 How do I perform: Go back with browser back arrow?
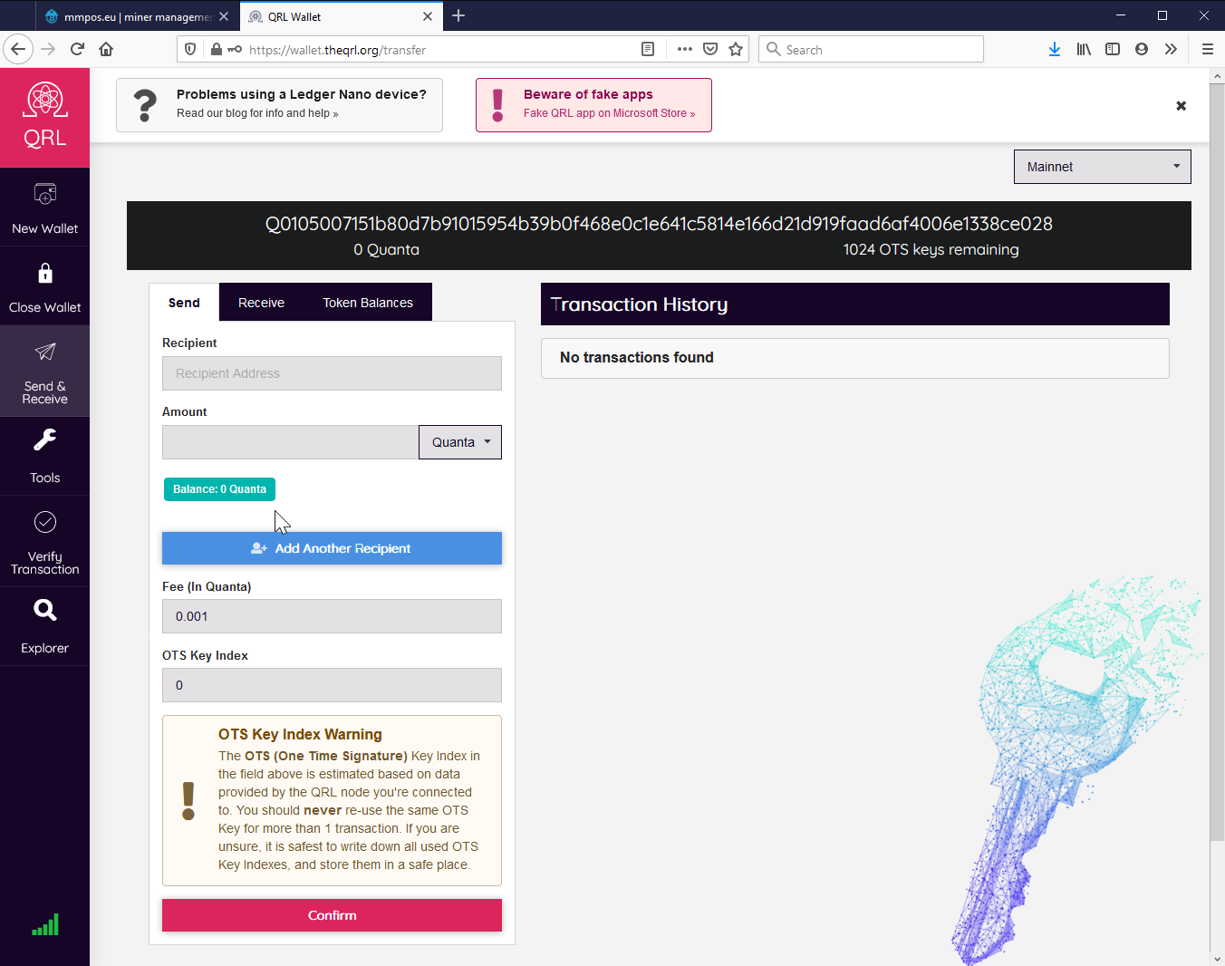18,49
